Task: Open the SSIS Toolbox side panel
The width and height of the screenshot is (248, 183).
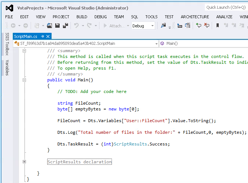Action: 7,43
